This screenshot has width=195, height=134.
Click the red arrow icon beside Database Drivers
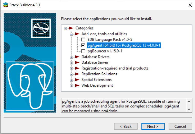[77, 57]
